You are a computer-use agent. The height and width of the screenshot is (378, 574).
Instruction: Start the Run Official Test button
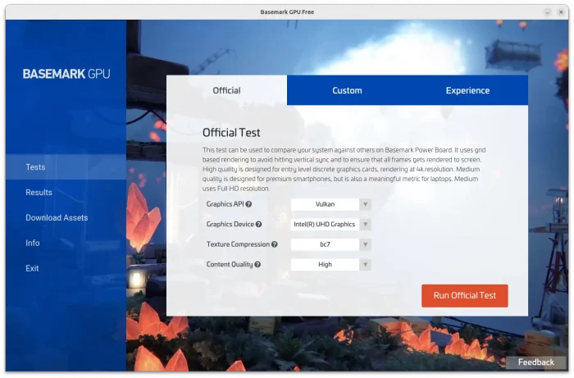click(x=465, y=296)
